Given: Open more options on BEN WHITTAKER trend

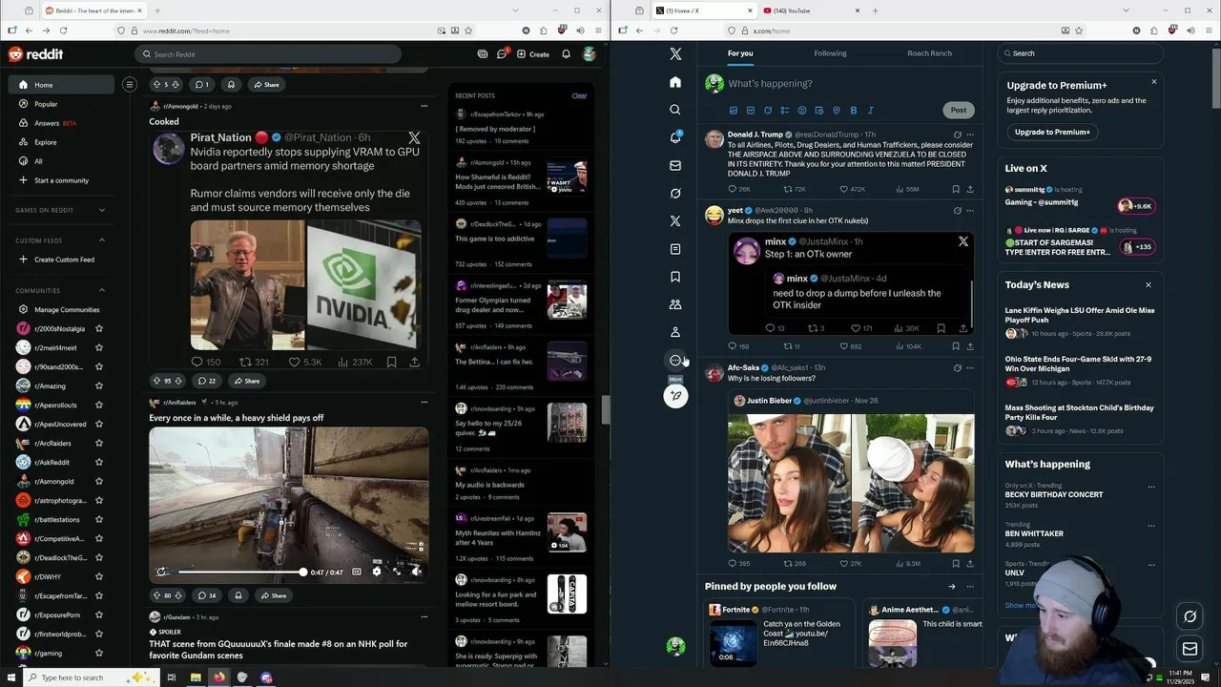Looking at the screenshot, I should 1151,526.
